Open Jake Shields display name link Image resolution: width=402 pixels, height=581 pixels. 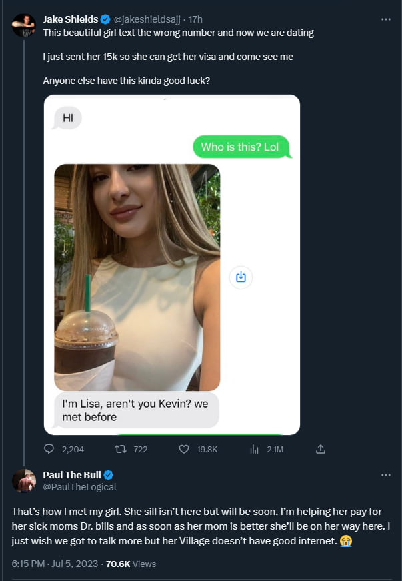pyautogui.click(x=70, y=19)
